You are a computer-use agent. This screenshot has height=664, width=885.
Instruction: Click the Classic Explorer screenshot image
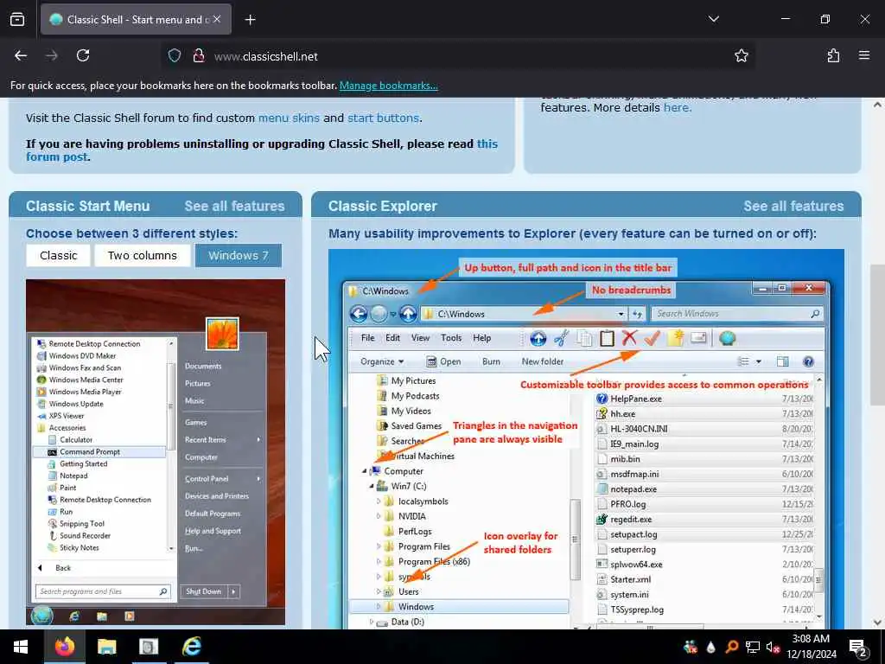tap(586, 439)
